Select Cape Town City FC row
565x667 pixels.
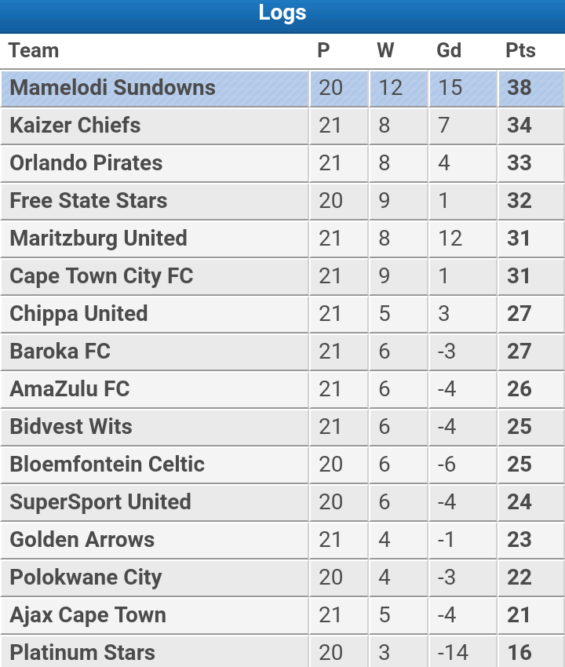coord(282,276)
